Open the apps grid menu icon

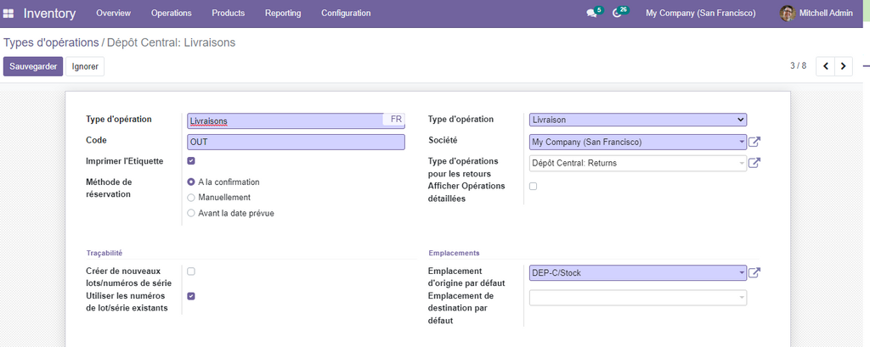click(x=9, y=14)
